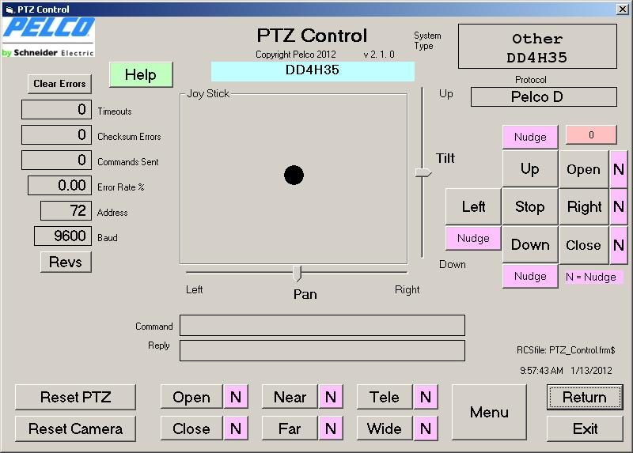Tilt camera with the Up button

(529, 169)
